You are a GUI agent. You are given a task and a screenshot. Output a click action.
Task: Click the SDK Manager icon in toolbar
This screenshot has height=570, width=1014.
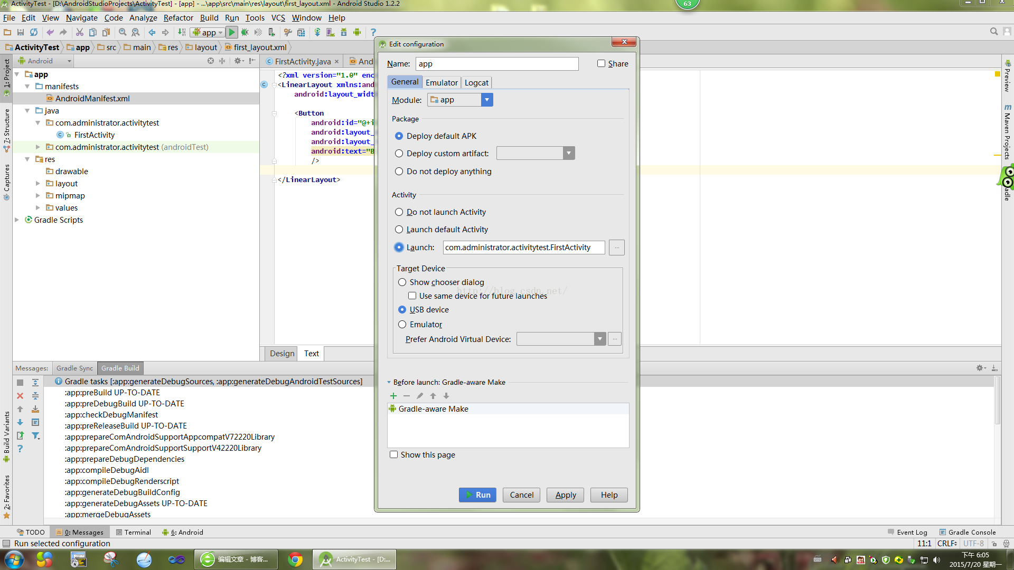[x=344, y=32]
